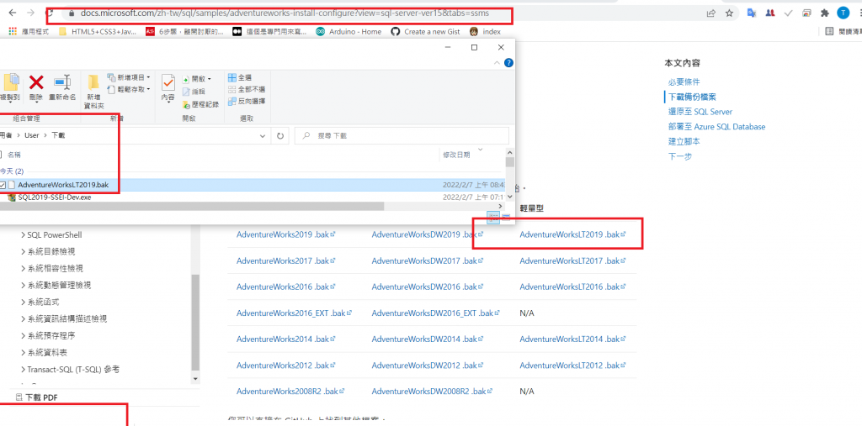Open the 開啟 dropdown in ribbon

pyautogui.click(x=197, y=80)
